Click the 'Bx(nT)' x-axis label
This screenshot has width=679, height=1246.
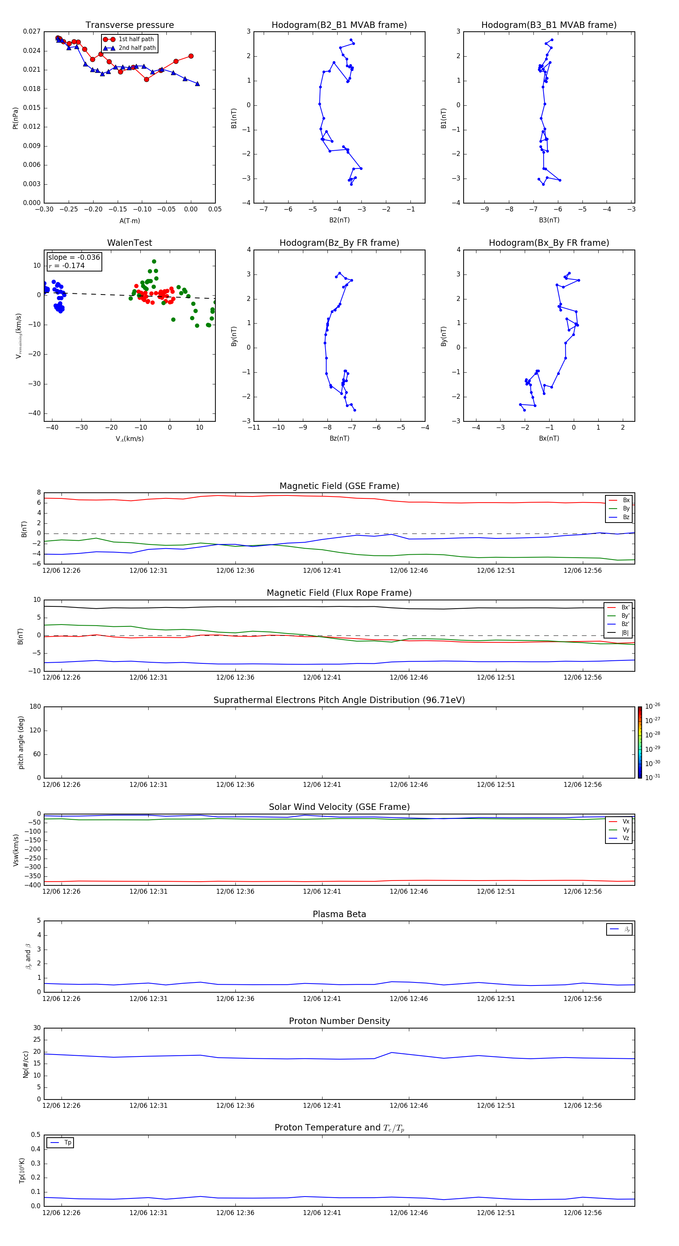click(x=549, y=438)
